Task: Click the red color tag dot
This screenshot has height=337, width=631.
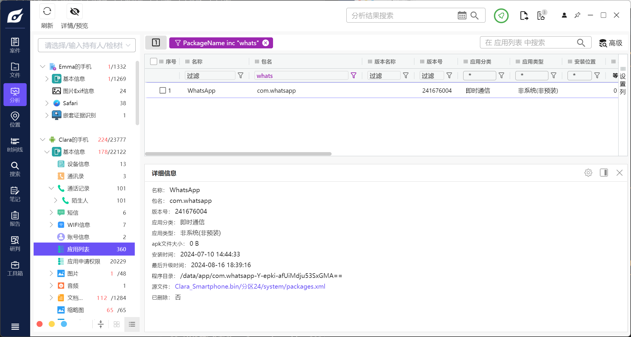Action: coord(40,324)
